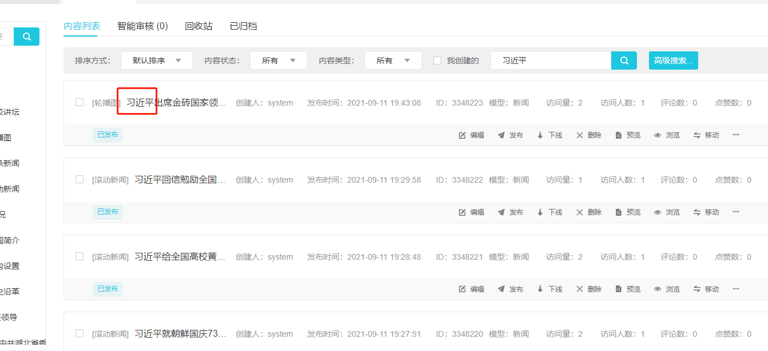Image resolution: width=768 pixels, height=351 pixels.
Task: Select checkbox for item ID 3348223
Action: (80, 102)
